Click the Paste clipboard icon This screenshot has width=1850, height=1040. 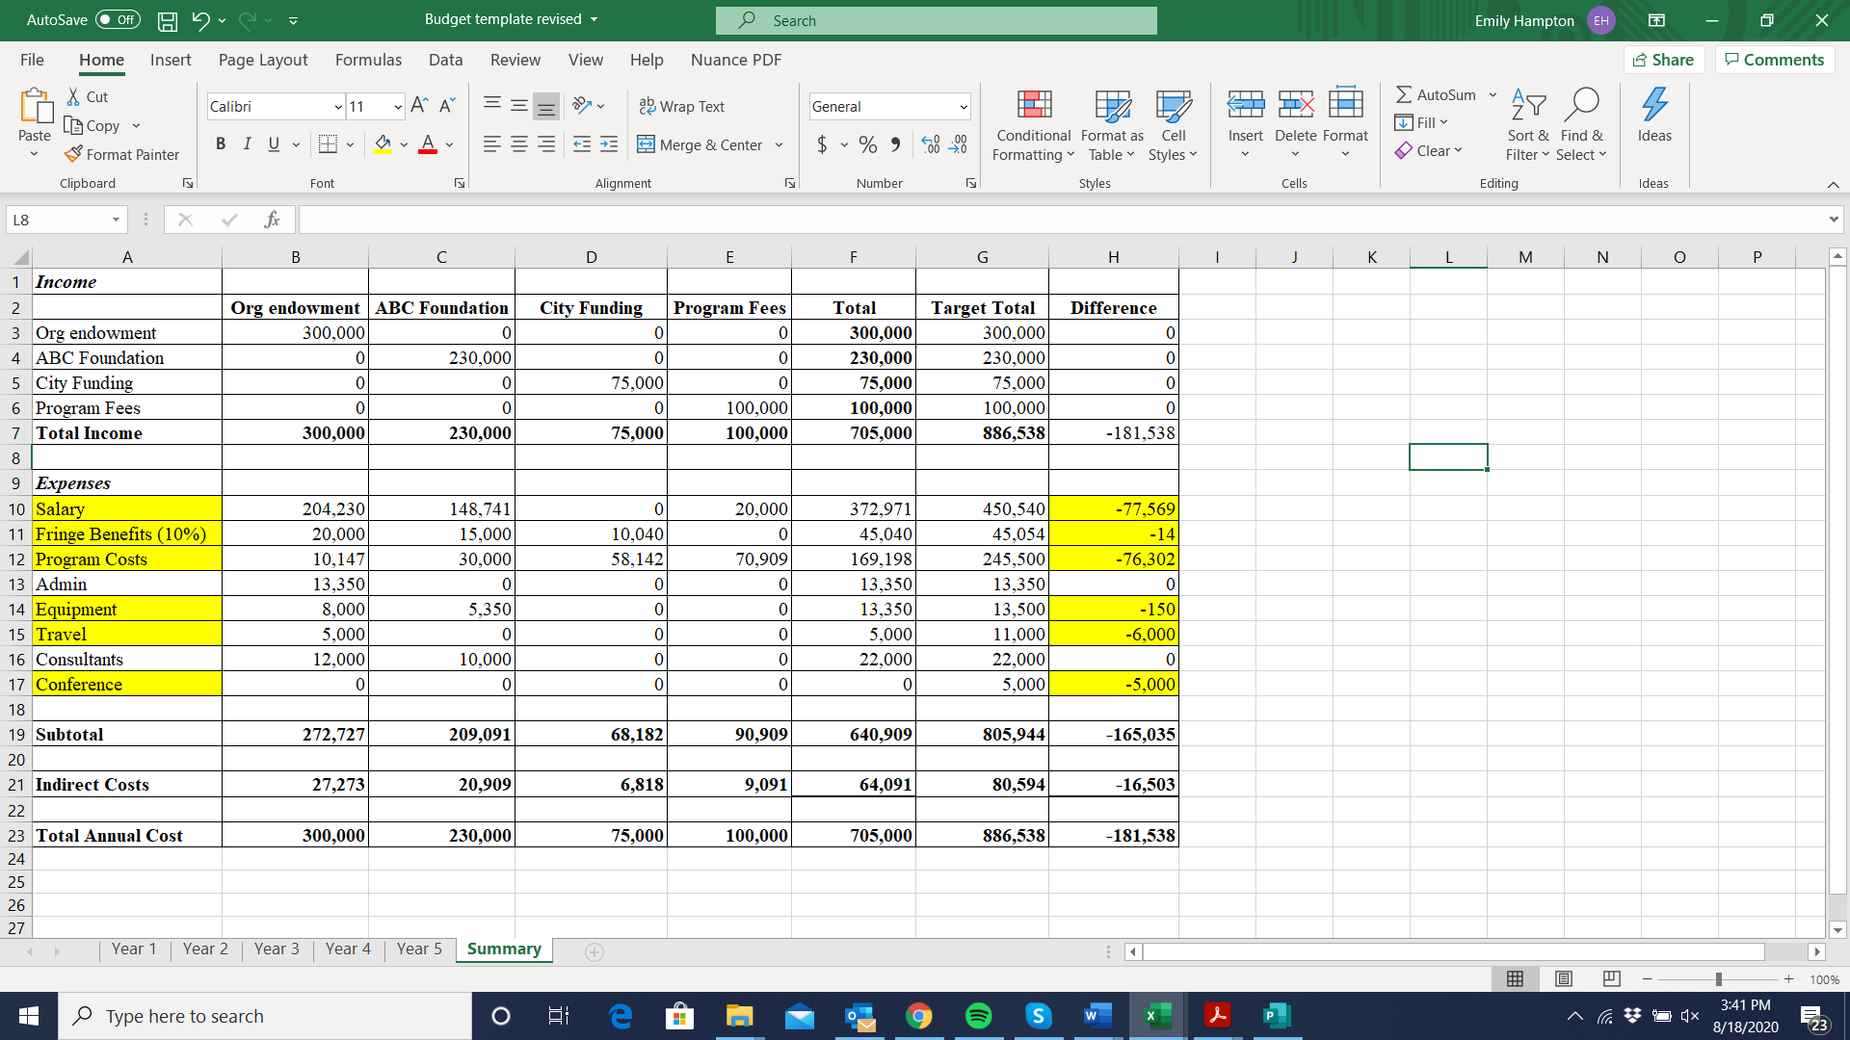click(36, 105)
